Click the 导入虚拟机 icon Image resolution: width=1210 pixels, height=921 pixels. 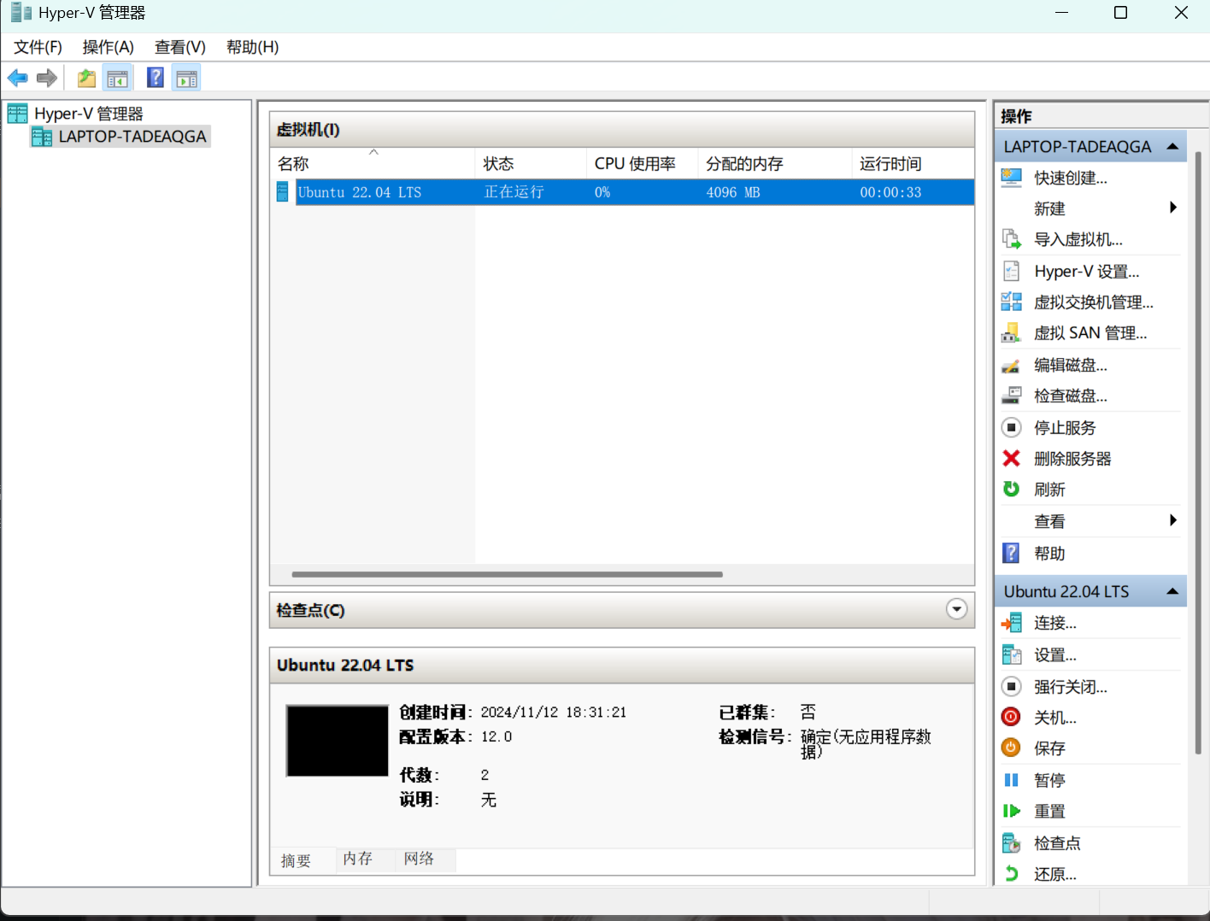tap(1011, 239)
